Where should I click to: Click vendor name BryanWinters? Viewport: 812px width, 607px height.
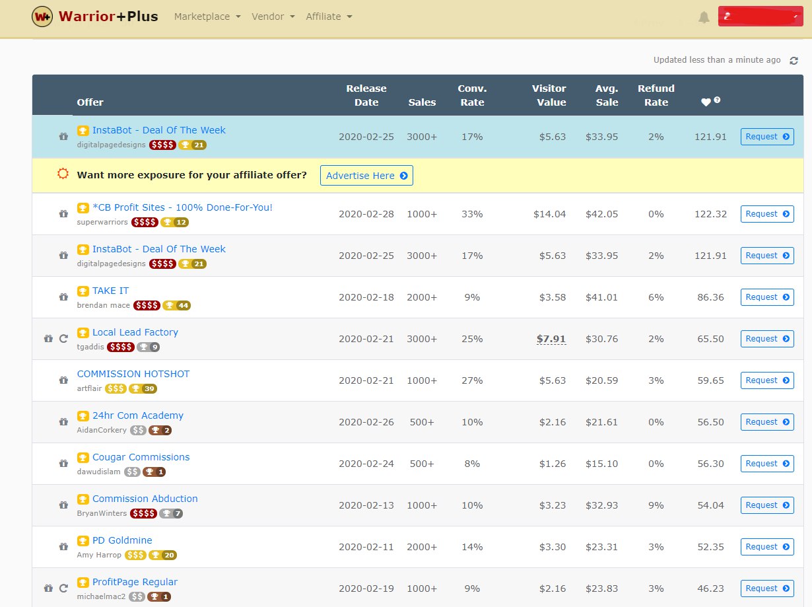tap(102, 513)
